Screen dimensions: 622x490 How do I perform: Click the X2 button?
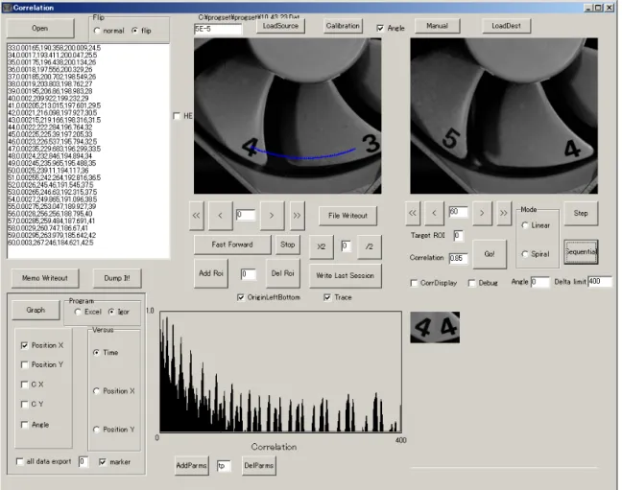(x=322, y=246)
